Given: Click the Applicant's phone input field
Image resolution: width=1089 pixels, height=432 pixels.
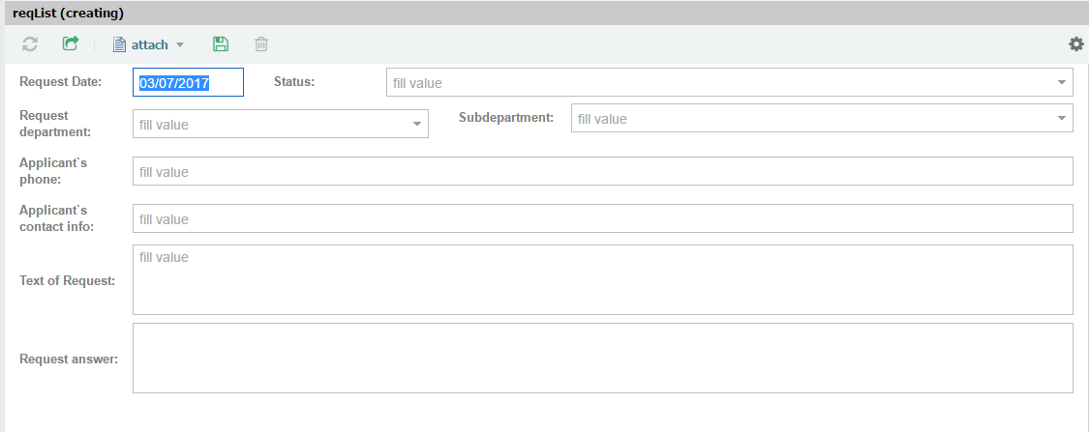Looking at the screenshot, I should [x=602, y=172].
